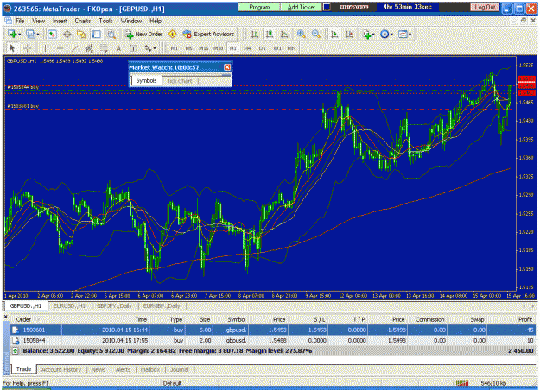The height and width of the screenshot is (390, 540).
Task: Toggle Expert Advisors button
Action: click(209, 34)
